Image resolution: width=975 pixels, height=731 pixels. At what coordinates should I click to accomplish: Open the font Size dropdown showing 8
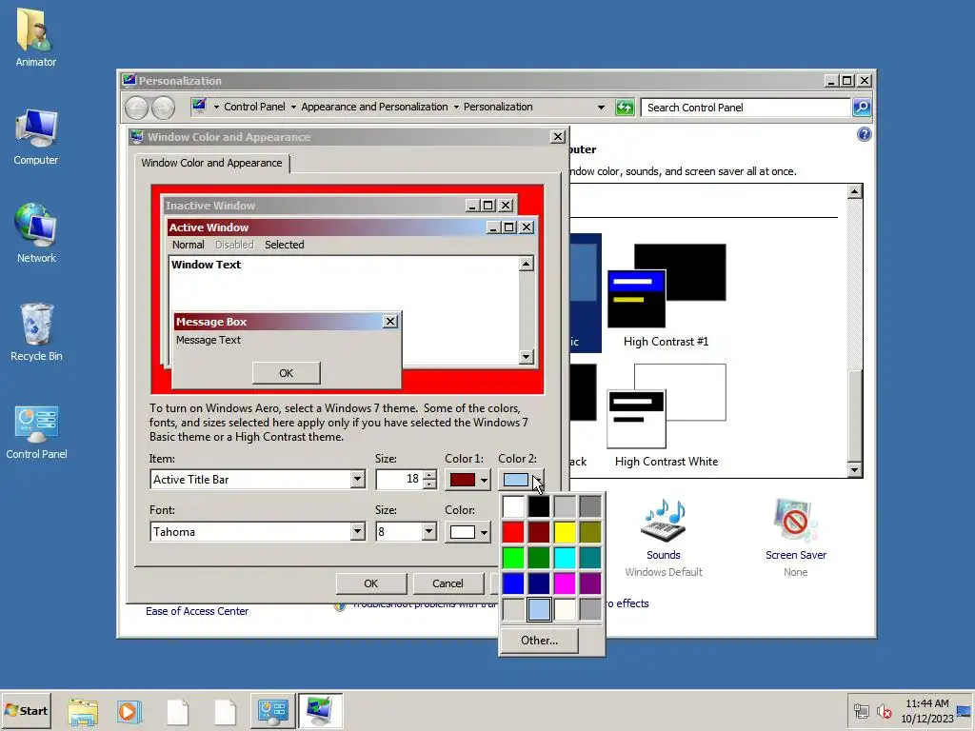[428, 531]
